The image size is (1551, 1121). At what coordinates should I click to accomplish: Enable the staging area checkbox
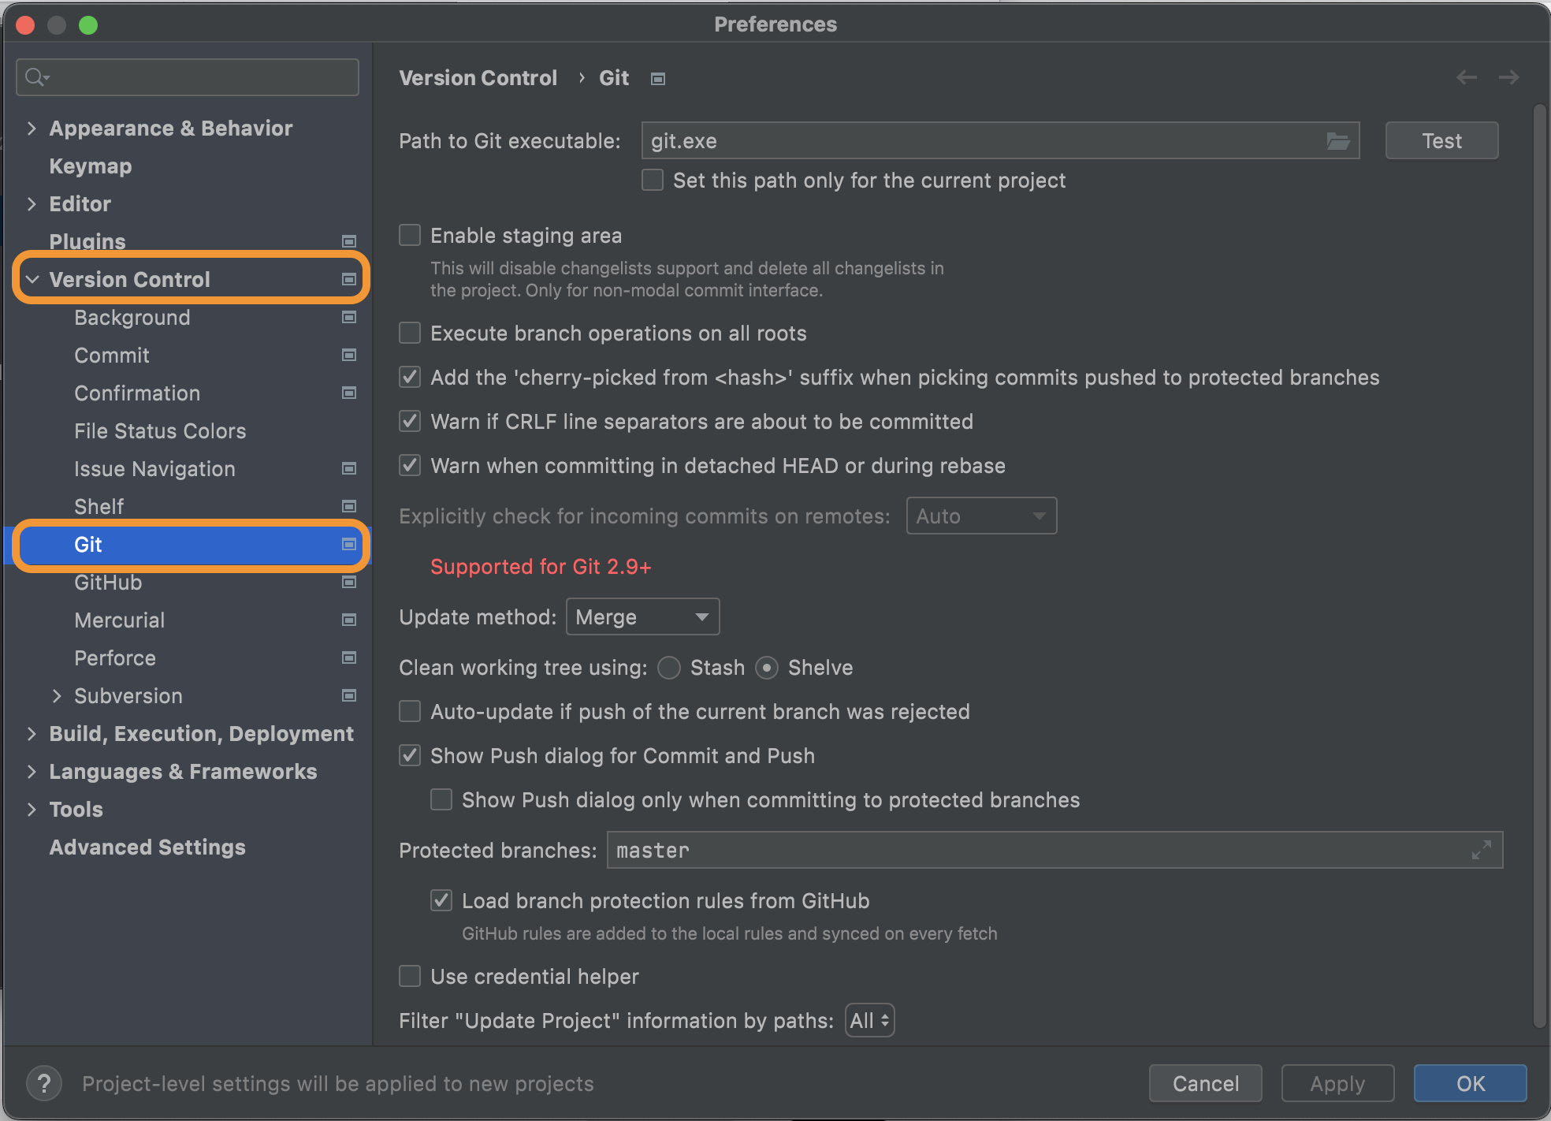point(410,236)
